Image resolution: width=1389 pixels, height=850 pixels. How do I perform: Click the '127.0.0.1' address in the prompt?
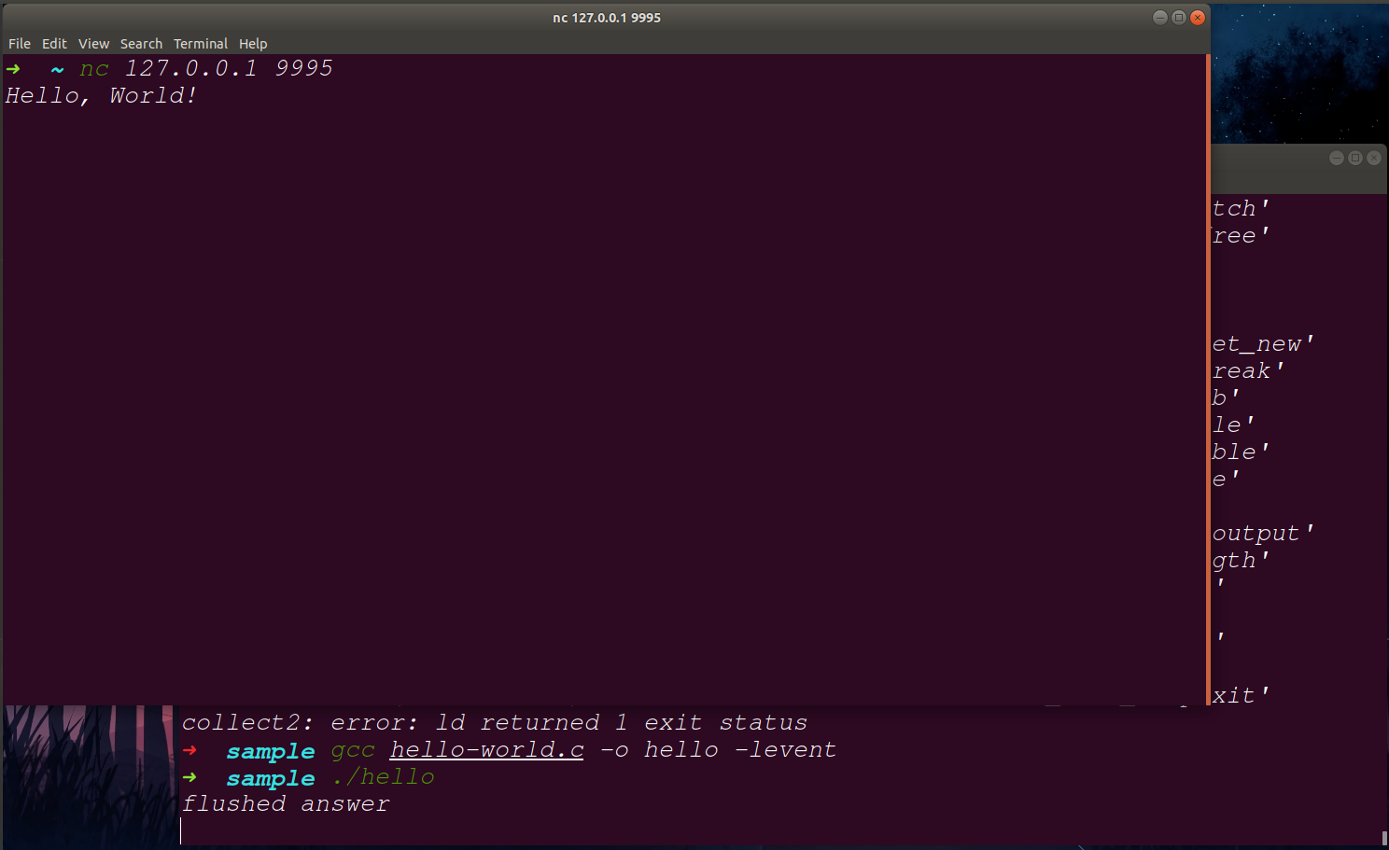191,68
